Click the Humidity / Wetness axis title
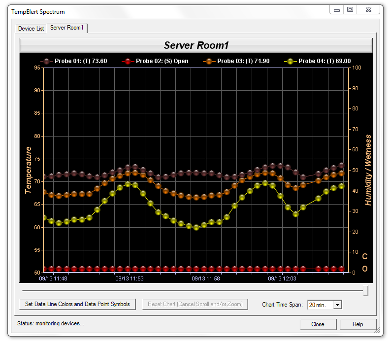Viewport: 391px width, 346px height. click(368, 170)
